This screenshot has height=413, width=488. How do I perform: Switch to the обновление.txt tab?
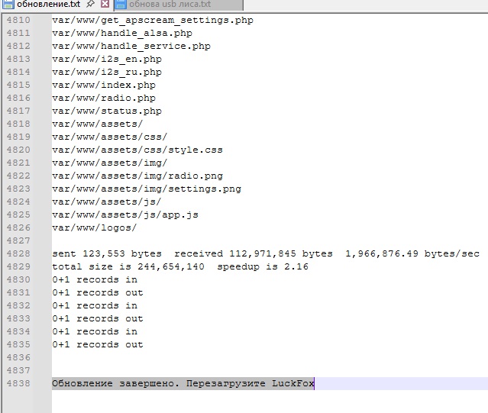[x=48, y=4]
